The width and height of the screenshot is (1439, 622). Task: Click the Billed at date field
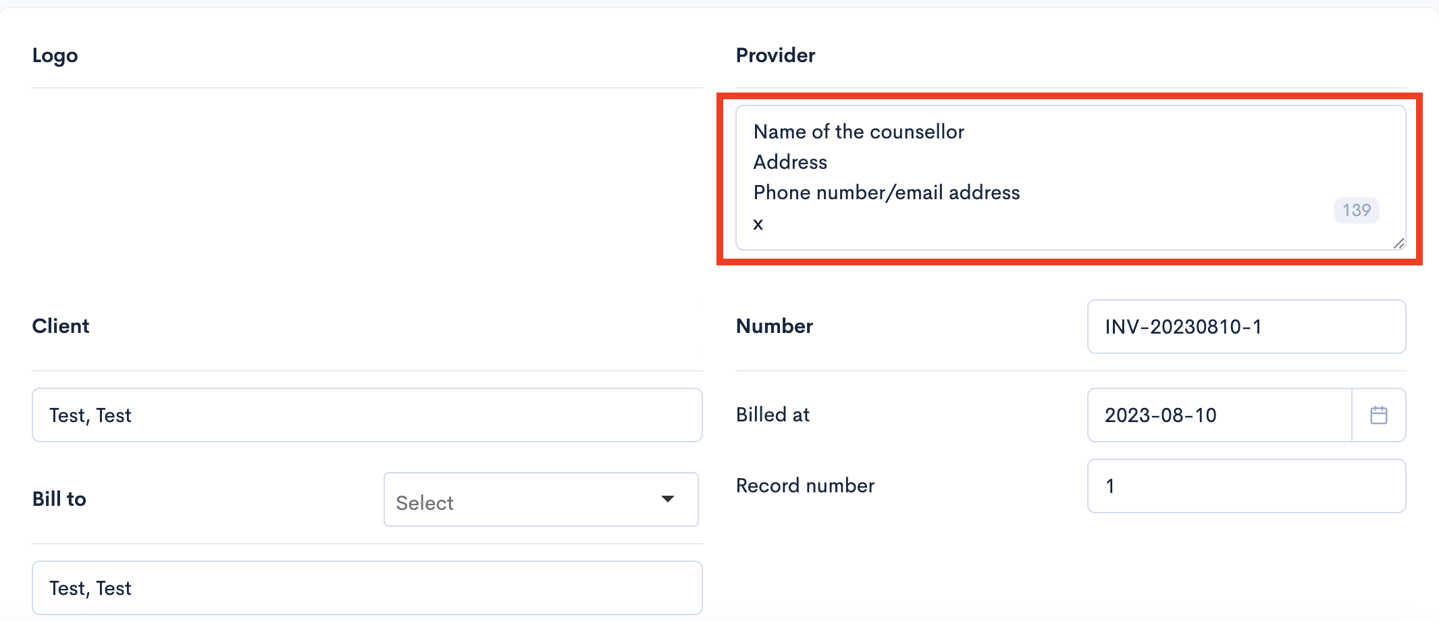pyautogui.click(x=1220, y=415)
